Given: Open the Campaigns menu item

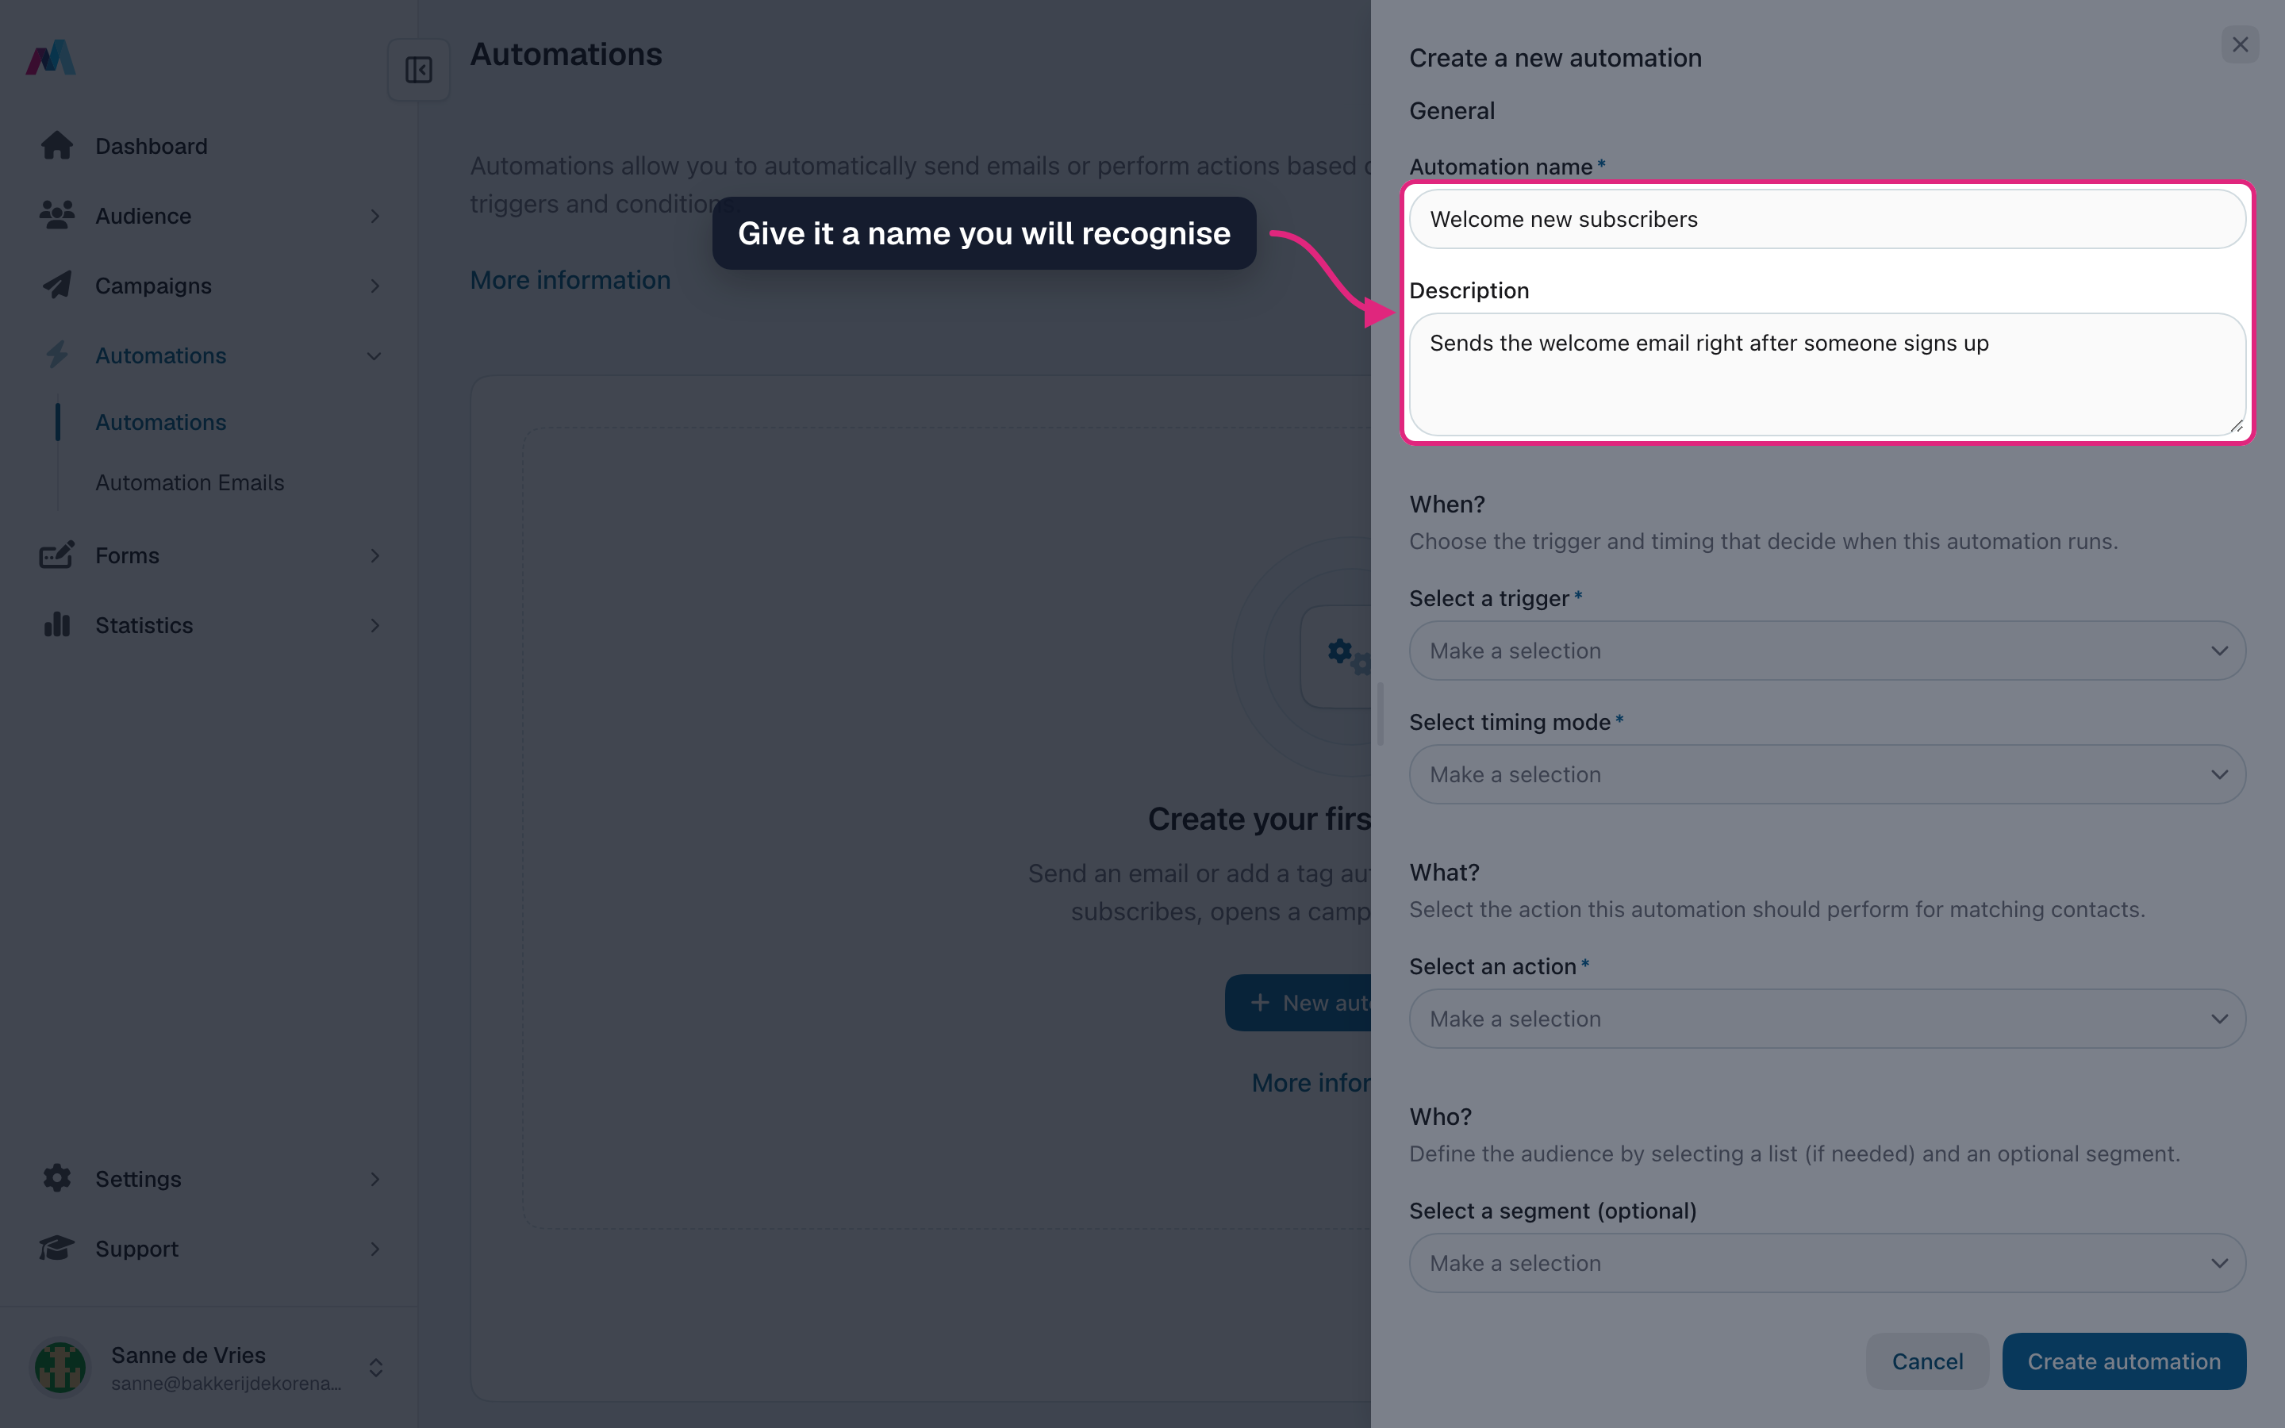Looking at the screenshot, I should point(209,286).
